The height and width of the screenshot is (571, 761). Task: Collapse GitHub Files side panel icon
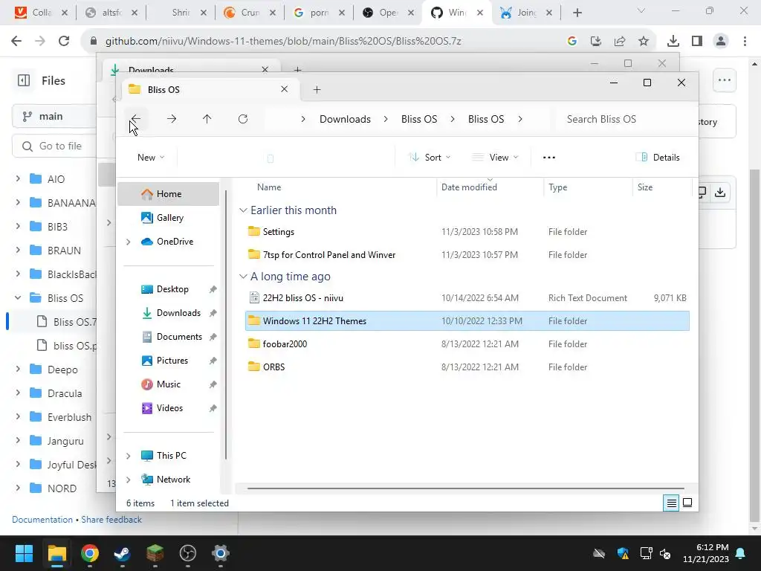(24, 80)
